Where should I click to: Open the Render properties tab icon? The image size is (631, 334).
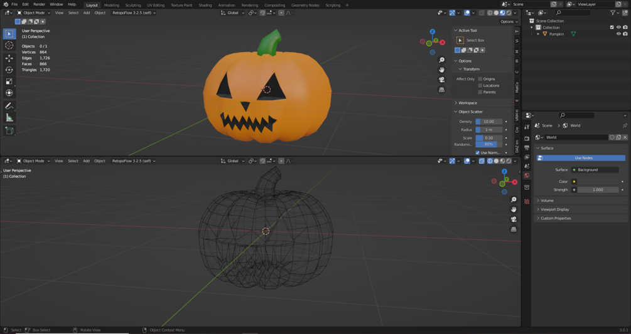pos(527,138)
